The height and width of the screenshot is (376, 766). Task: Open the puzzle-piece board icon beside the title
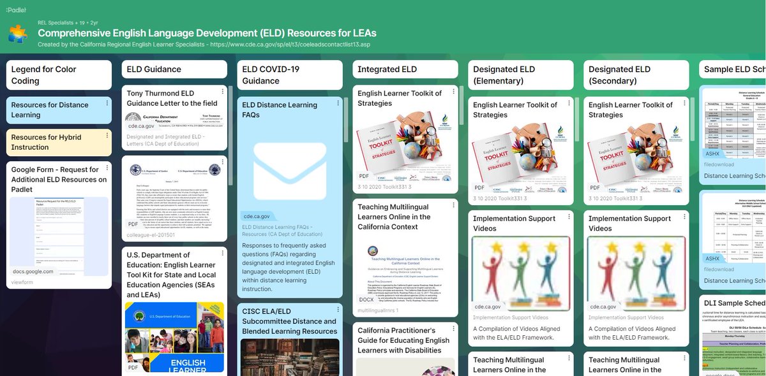click(x=18, y=33)
